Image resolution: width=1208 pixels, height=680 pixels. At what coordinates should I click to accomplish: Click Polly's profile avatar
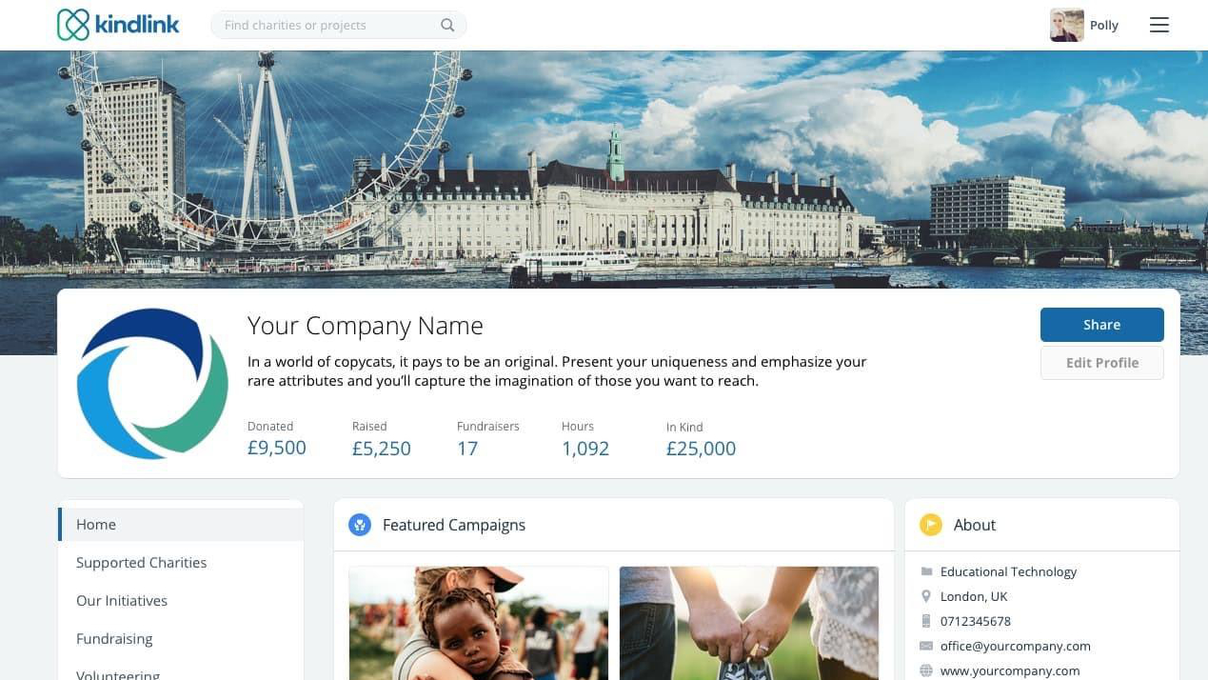coord(1066,25)
